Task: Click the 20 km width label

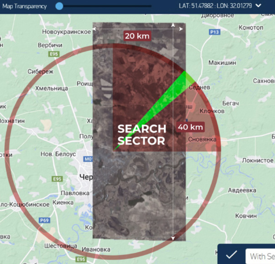Action: [137, 36]
